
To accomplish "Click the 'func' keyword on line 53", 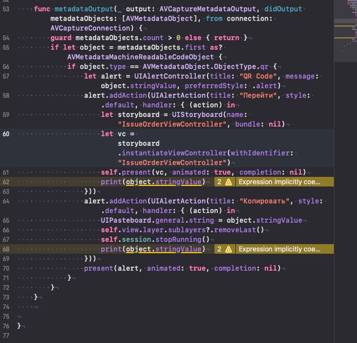I will (x=42, y=9).
